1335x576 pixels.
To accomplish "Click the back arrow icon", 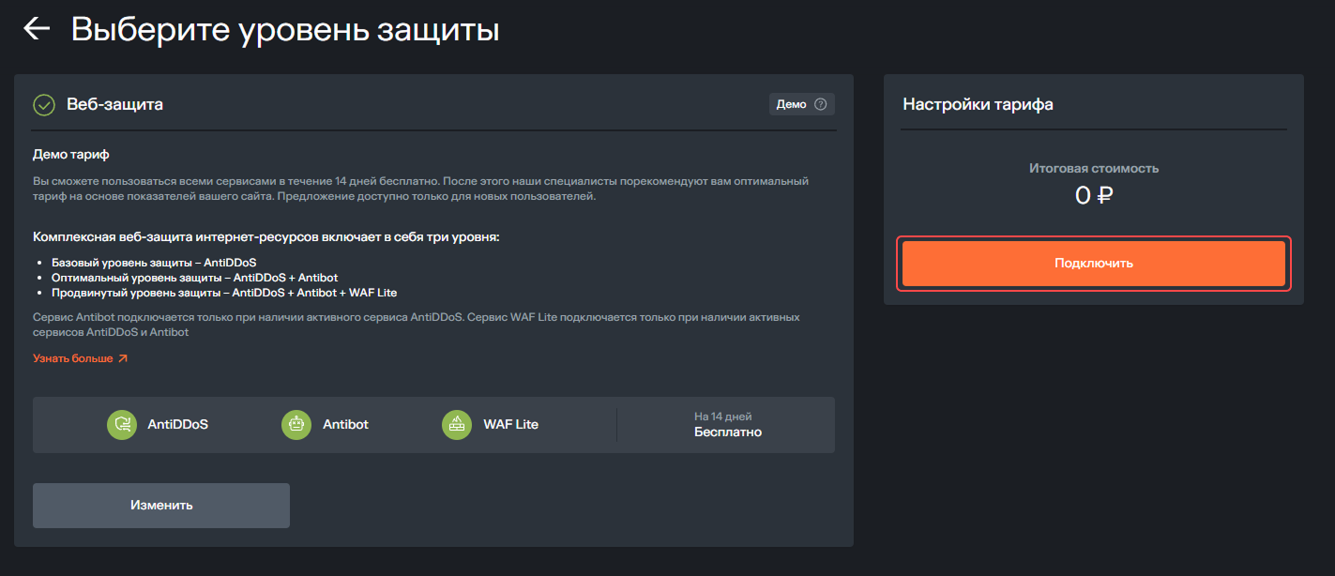I will click(37, 29).
